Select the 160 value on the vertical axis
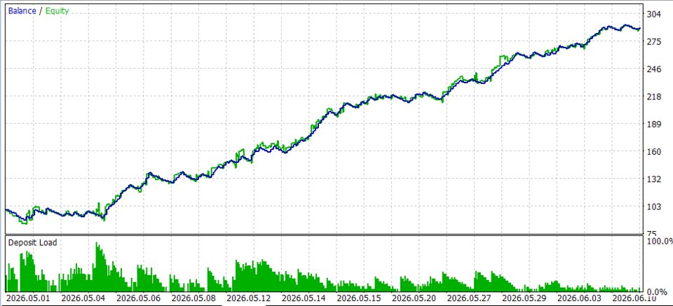Screen dimensions: 673x306 coord(653,152)
